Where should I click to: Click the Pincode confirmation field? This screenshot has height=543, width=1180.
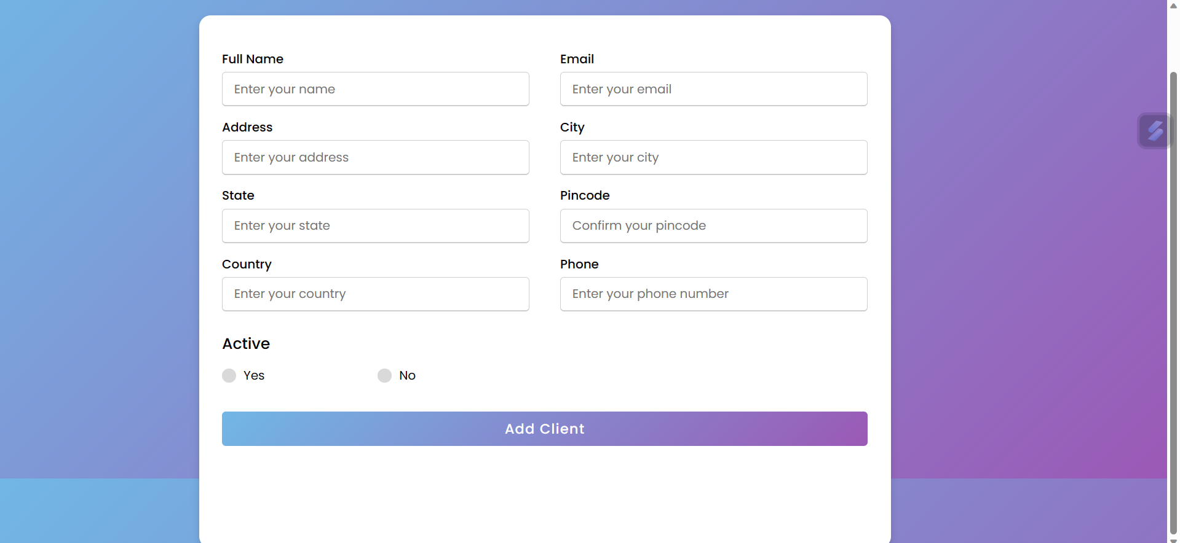713,225
